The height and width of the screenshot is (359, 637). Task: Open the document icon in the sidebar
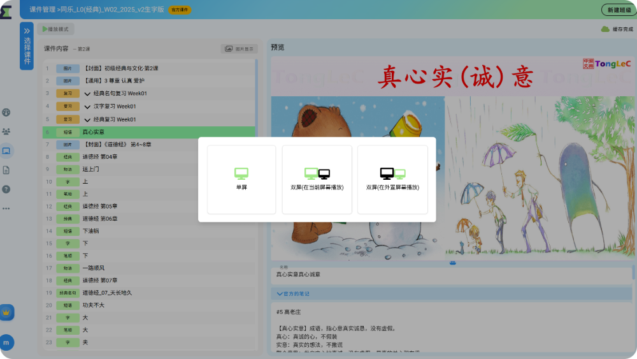[6, 170]
